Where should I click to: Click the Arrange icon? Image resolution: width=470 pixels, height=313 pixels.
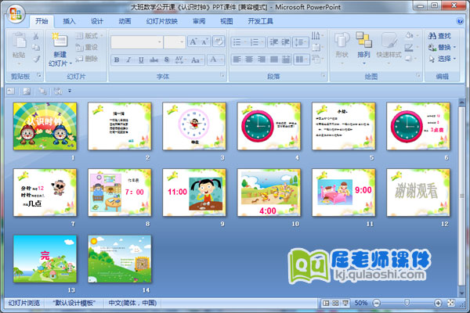[363, 40]
